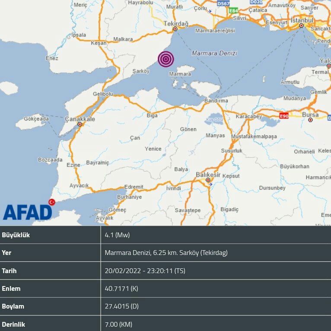The width and height of the screenshot is (331, 331).
Task: Click the Balıkesir city marker dot
Action: (208, 180)
